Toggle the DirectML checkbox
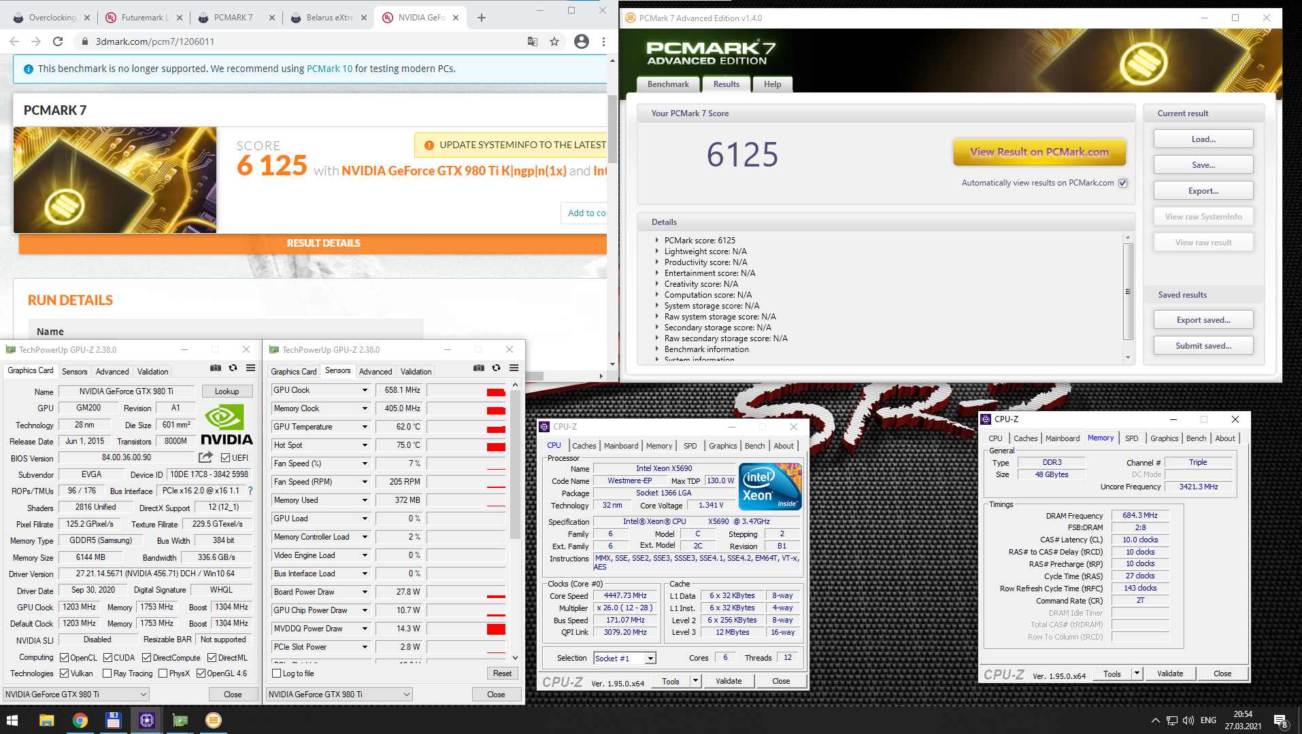The height and width of the screenshot is (734, 1302). 212,657
